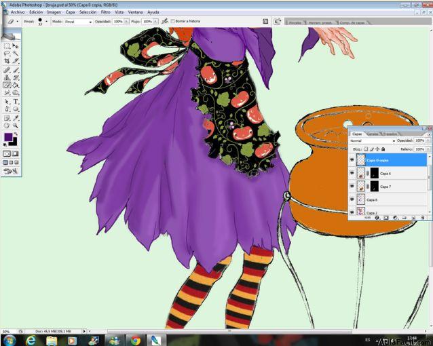Hide the Capa 0 copia layer
The height and width of the screenshot is (346, 433).
click(x=352, y=160)
